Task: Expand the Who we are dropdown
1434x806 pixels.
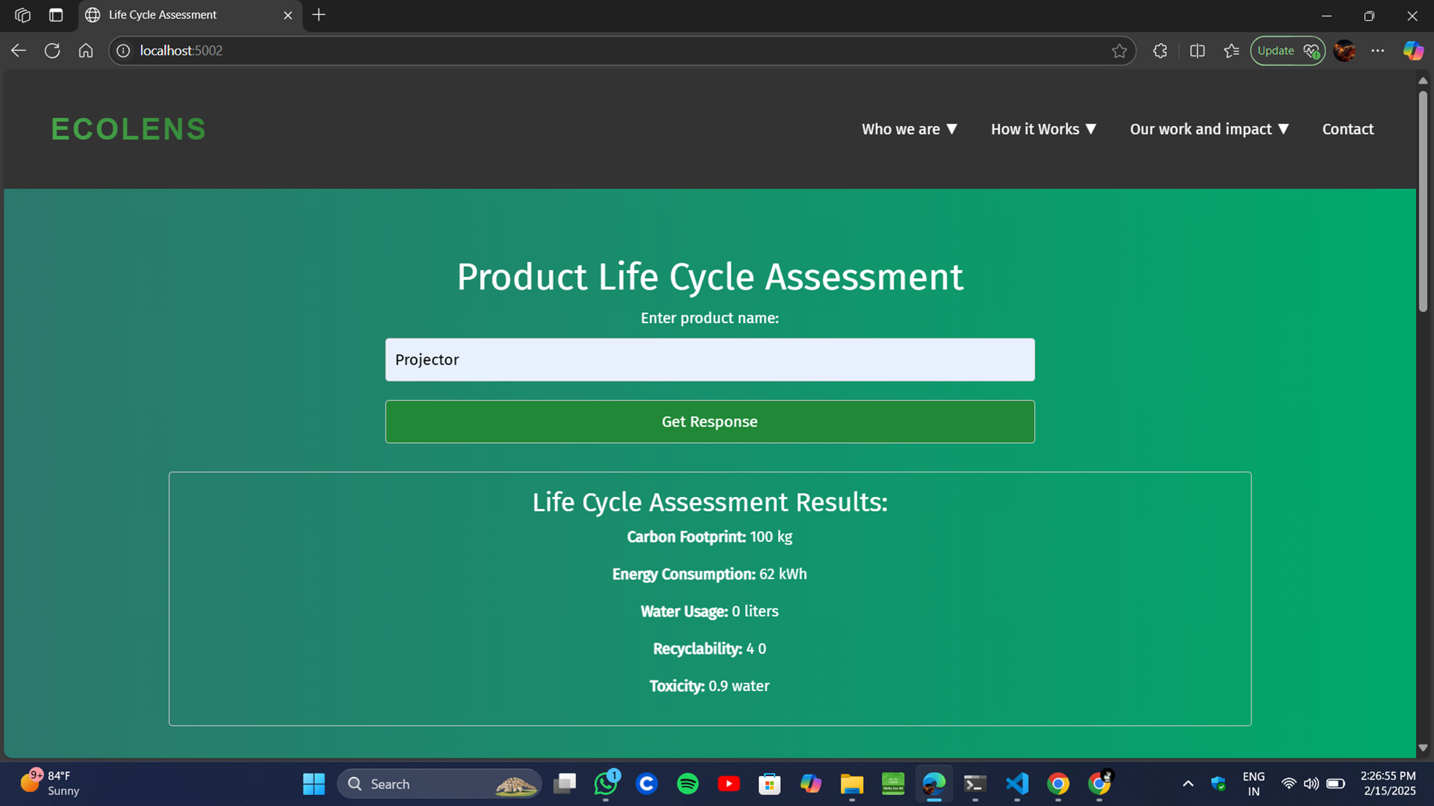Action: 909,129
